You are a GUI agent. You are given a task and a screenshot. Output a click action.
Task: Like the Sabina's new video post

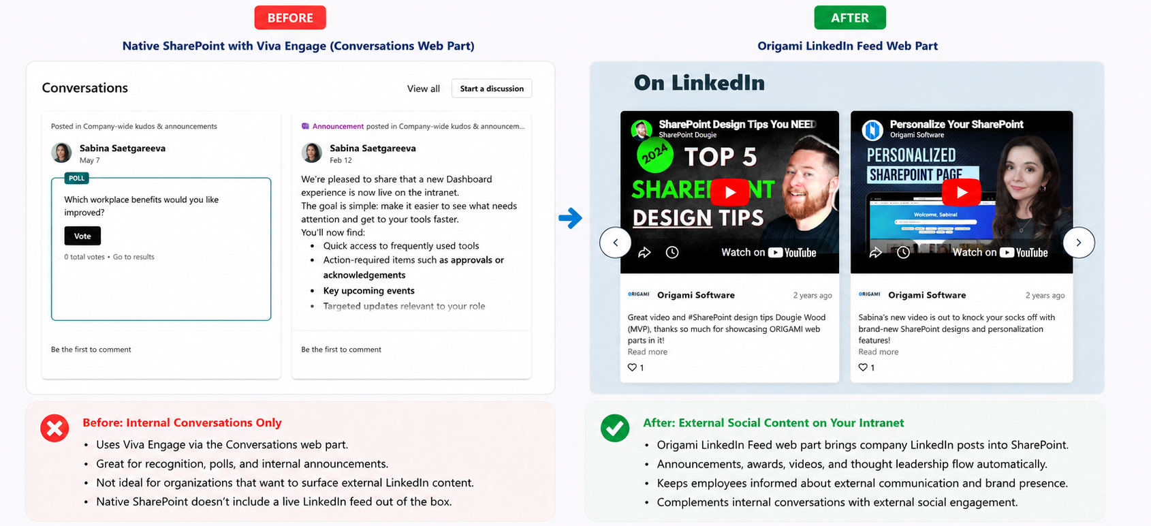coord(863,367)
